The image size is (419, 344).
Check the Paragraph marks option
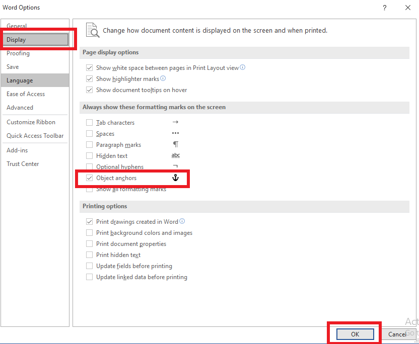tap(89, 145)
